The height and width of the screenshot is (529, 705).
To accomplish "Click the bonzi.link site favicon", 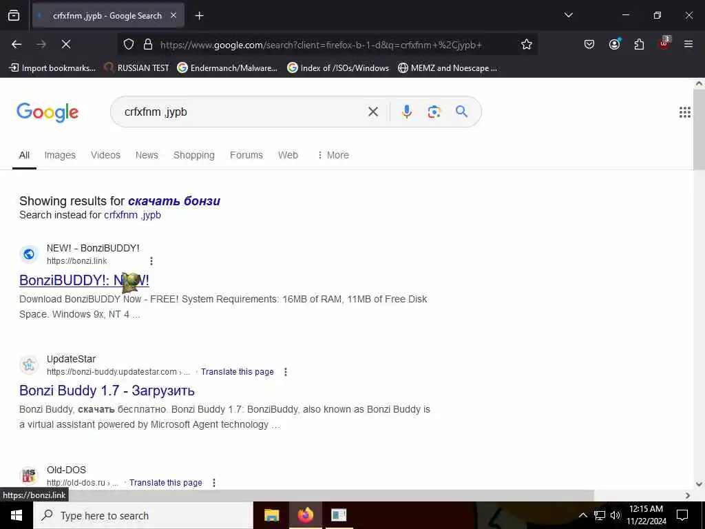I will pos(29,254).
